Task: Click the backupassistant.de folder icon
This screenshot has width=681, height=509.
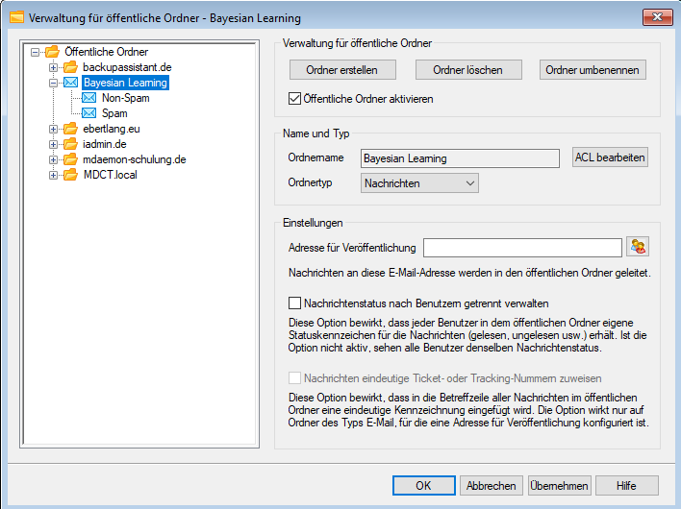Action: pos(70,67)
